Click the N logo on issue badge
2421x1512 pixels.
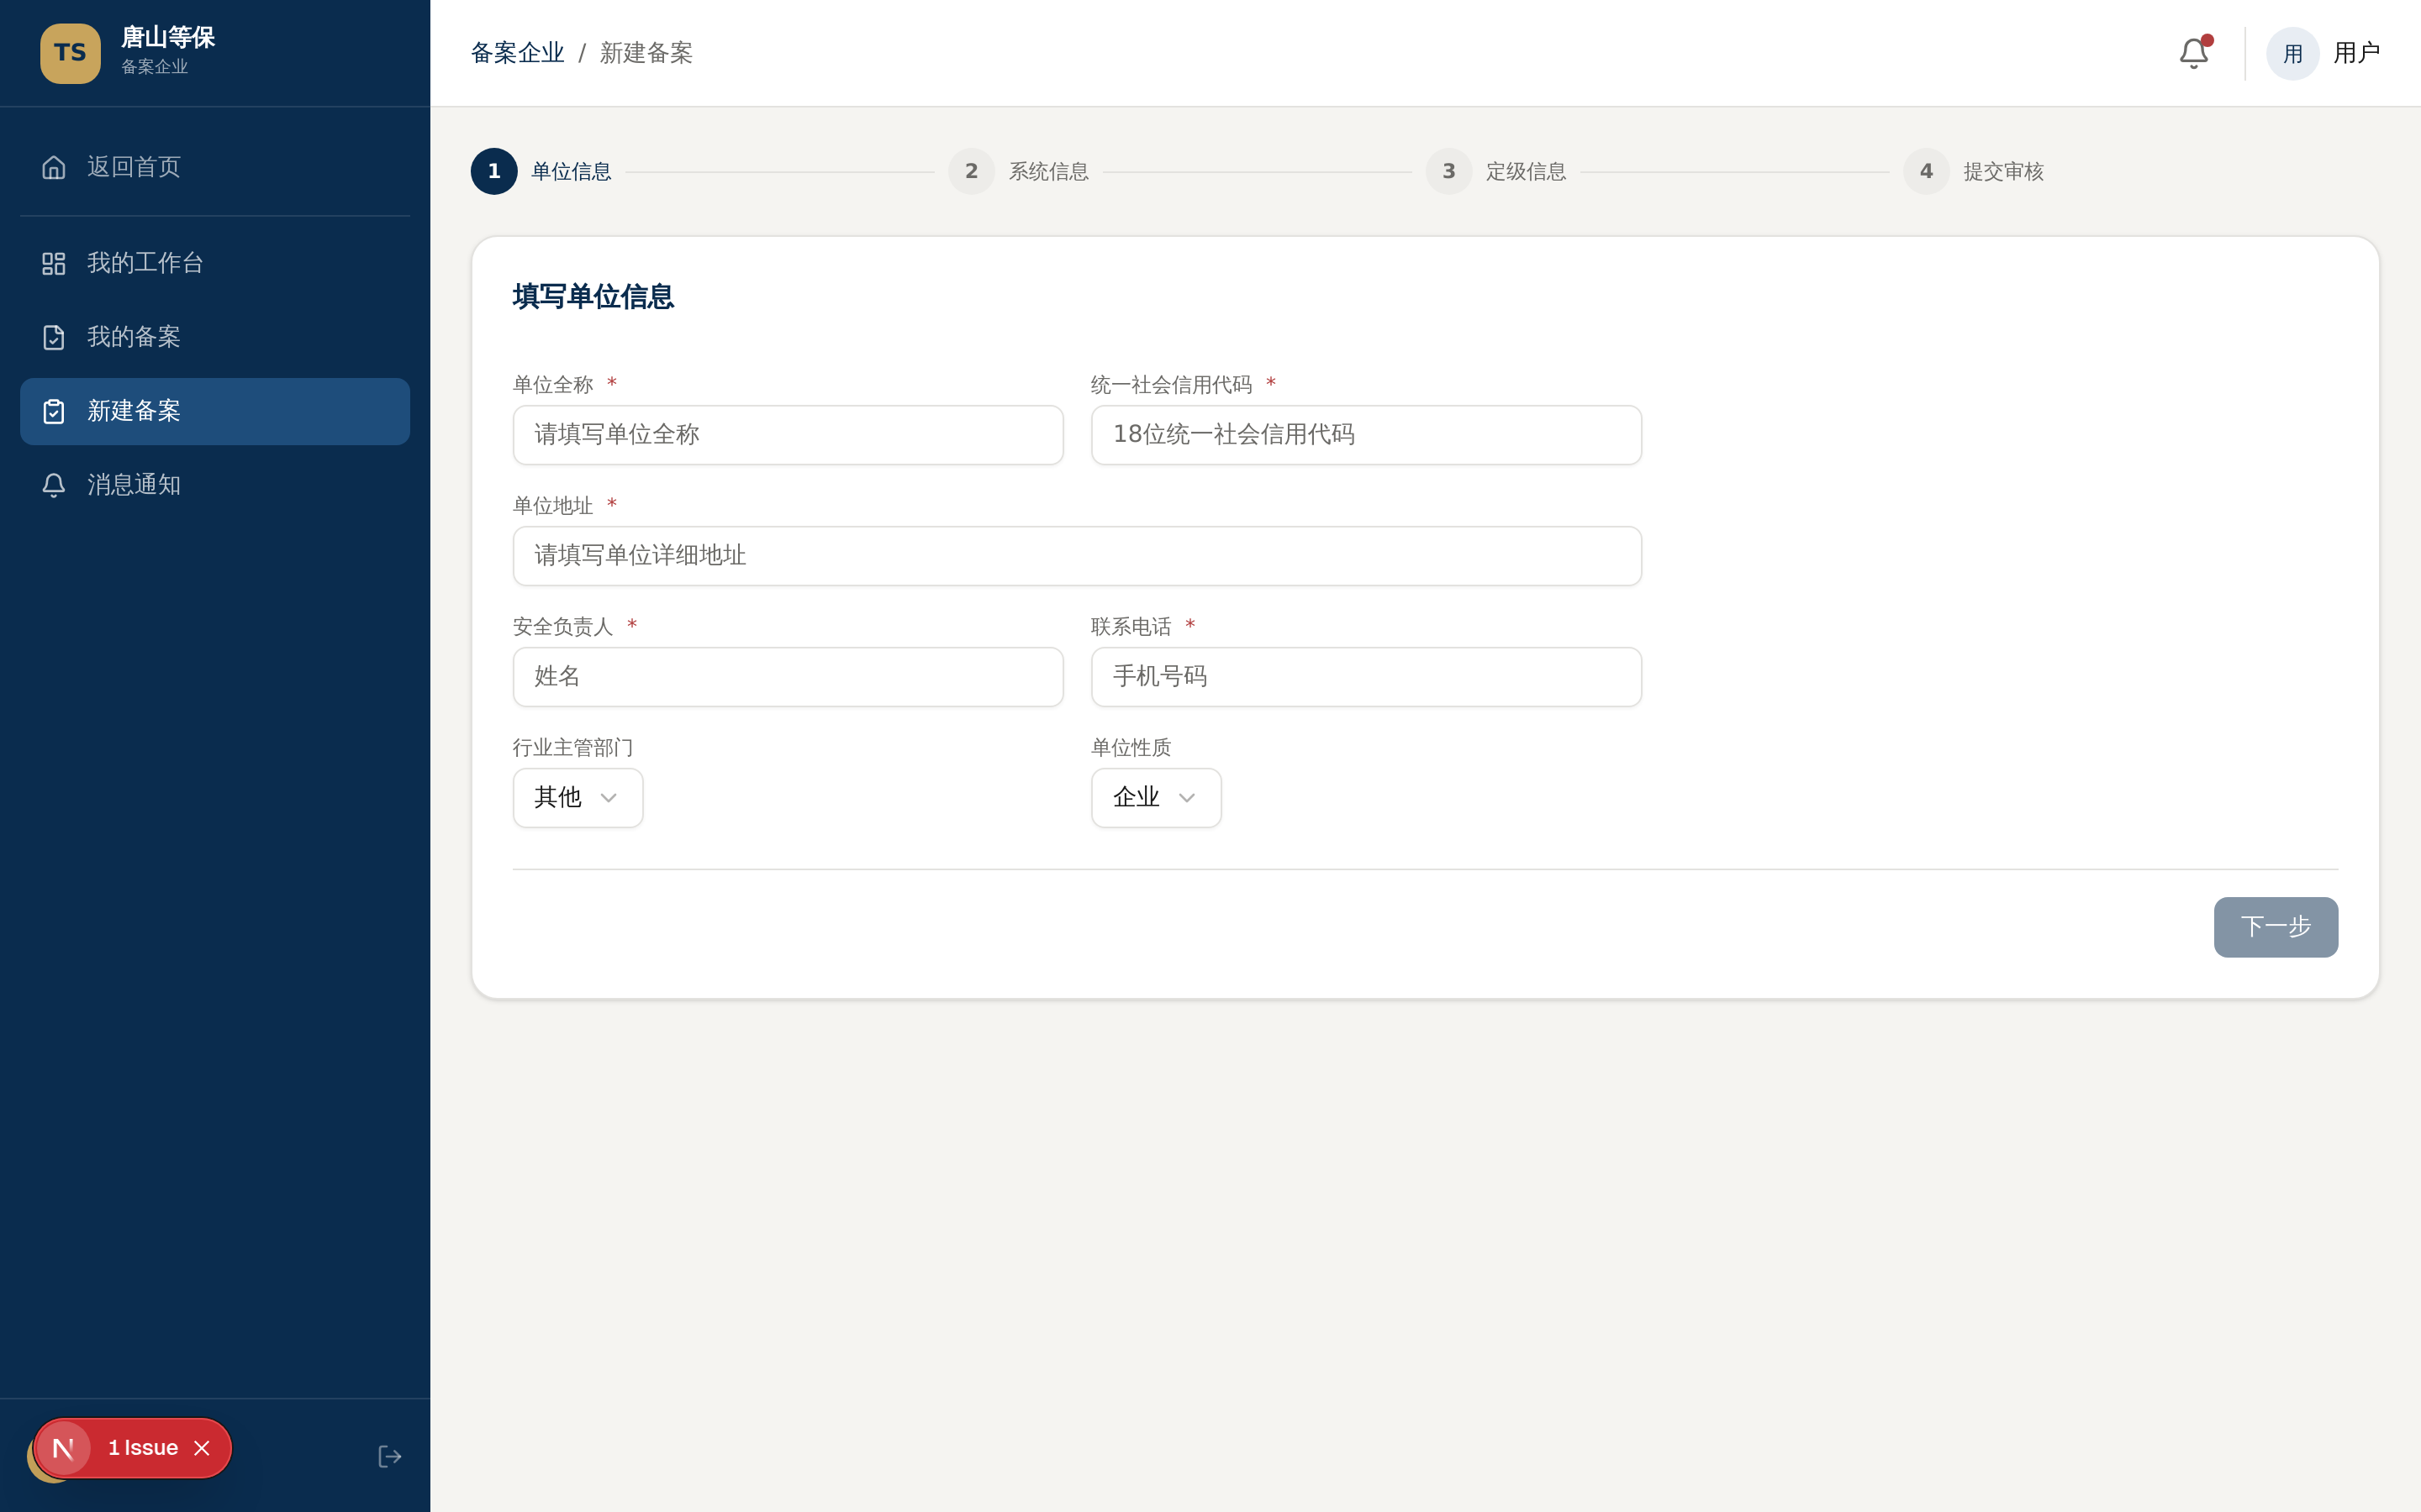(64, 1448)
